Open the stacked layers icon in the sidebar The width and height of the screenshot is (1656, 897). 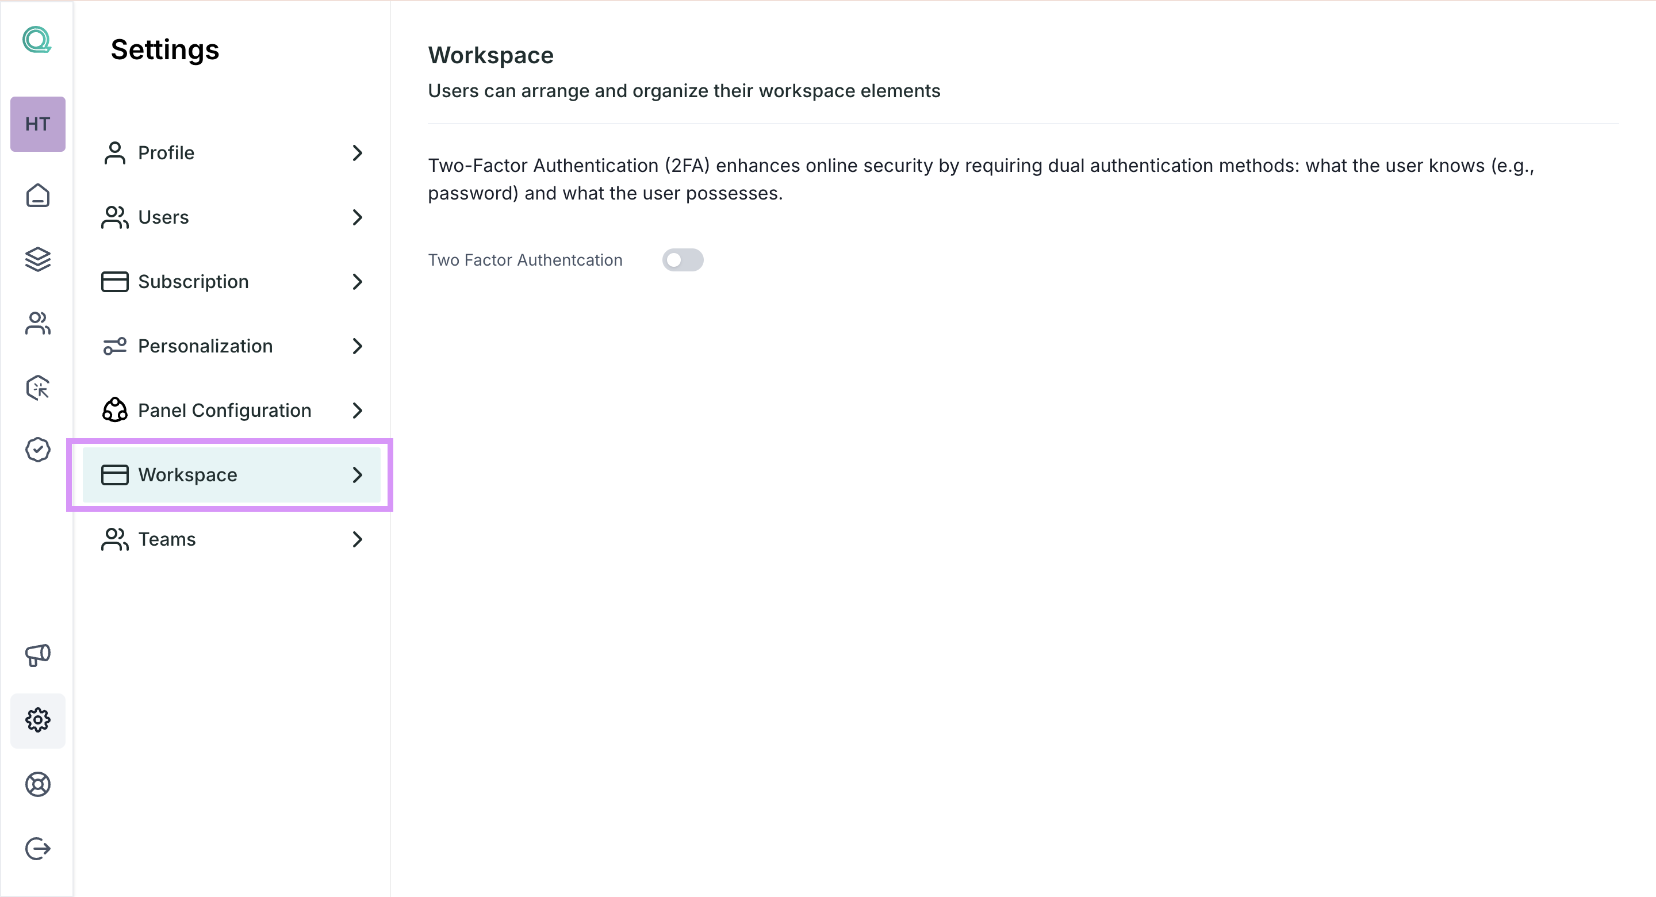click(x=38, y=259)
